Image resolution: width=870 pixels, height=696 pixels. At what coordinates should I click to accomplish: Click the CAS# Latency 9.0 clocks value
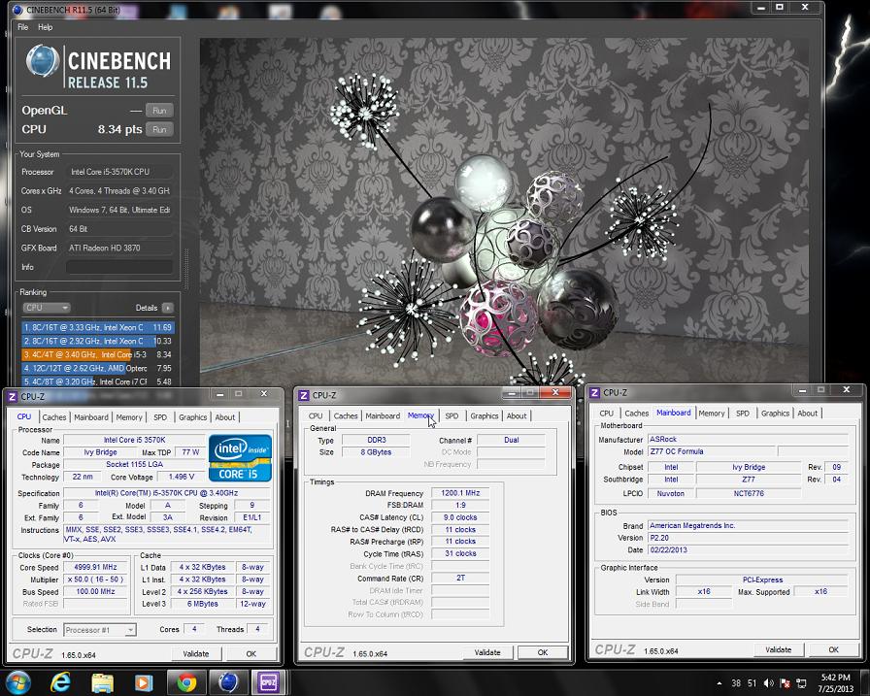coord(460,517)
